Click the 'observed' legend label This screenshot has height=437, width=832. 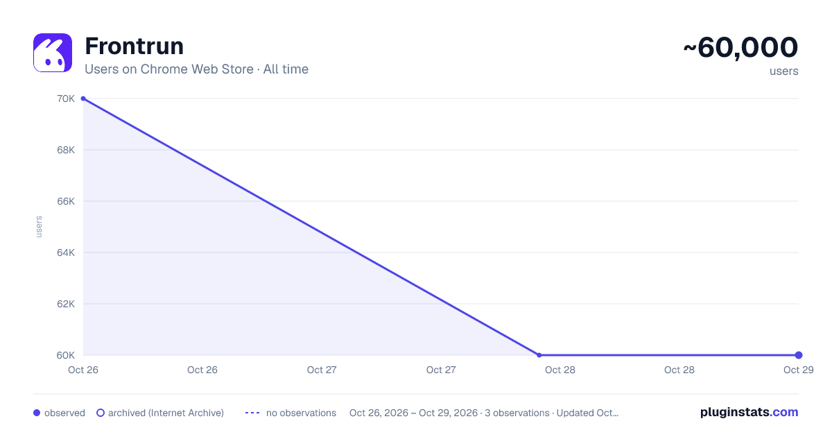(x=64, y=413)
